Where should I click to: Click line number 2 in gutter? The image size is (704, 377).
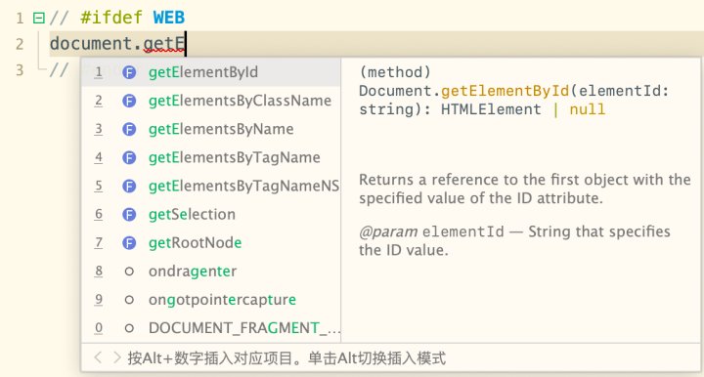(20, 44)
